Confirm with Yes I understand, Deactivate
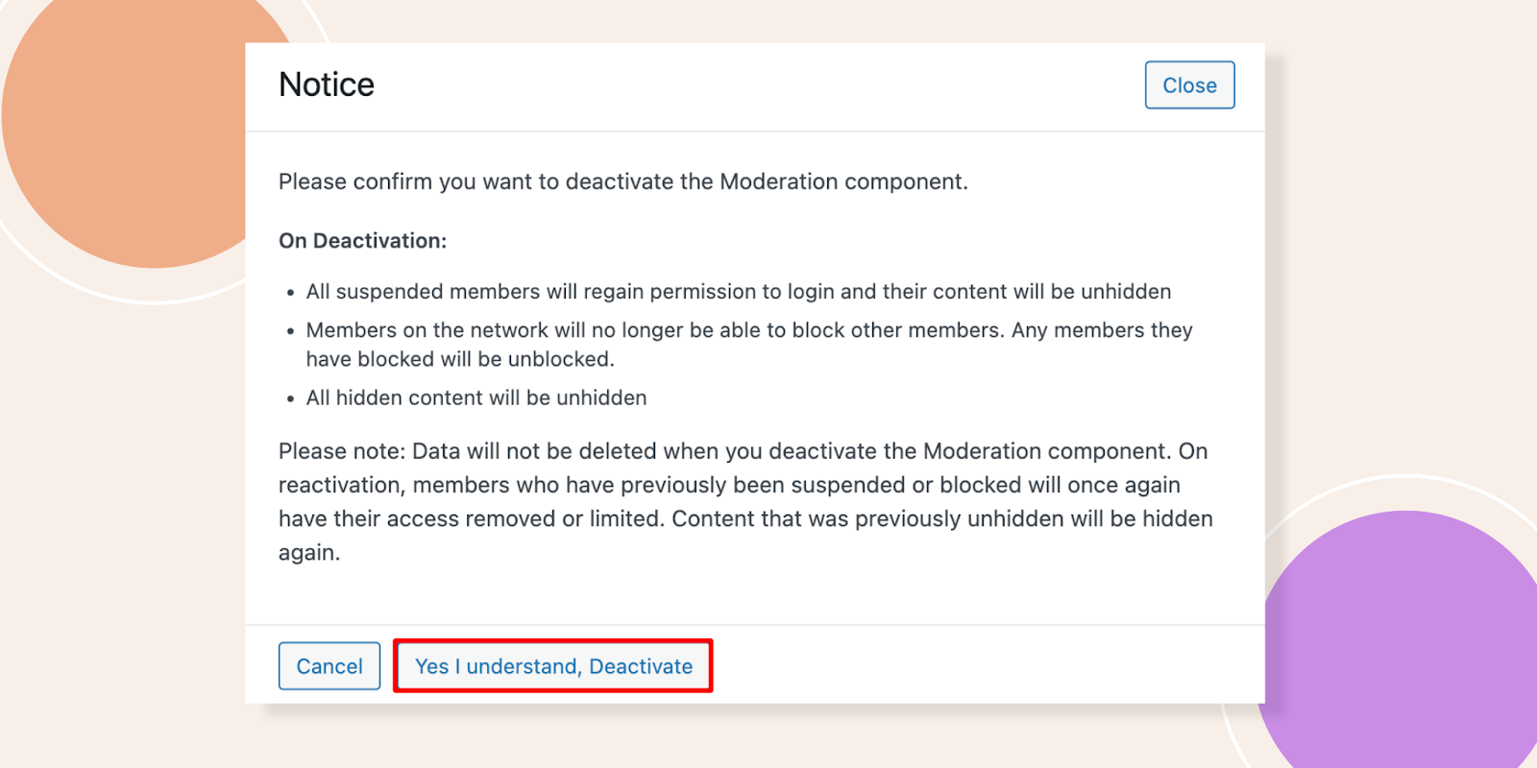Viewport: 1537px width, 768px height. [553, 666]
